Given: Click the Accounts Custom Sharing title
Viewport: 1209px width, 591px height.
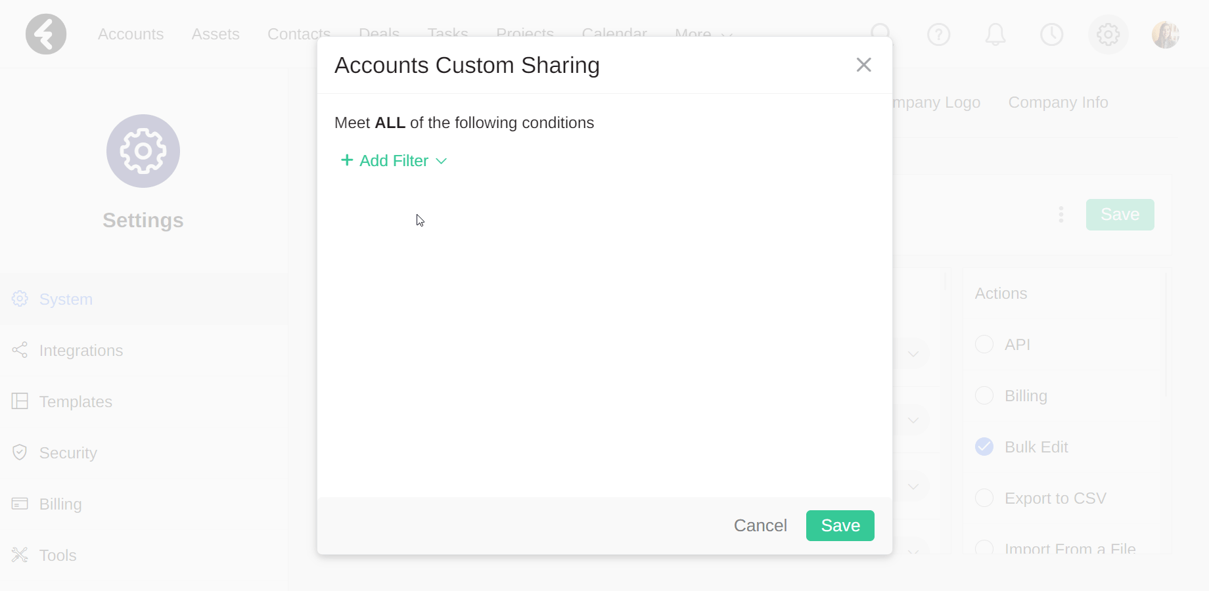Looking at the screenshot, I should 467,66.
